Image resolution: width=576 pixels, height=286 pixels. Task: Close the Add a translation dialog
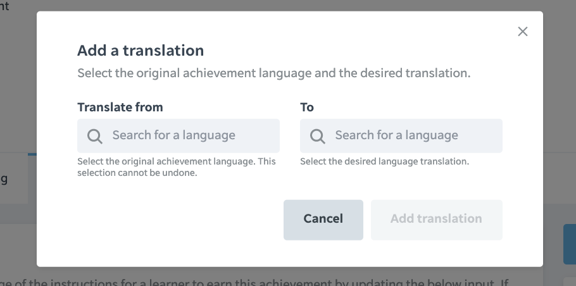pyautogui.click(x=522, y=32)
